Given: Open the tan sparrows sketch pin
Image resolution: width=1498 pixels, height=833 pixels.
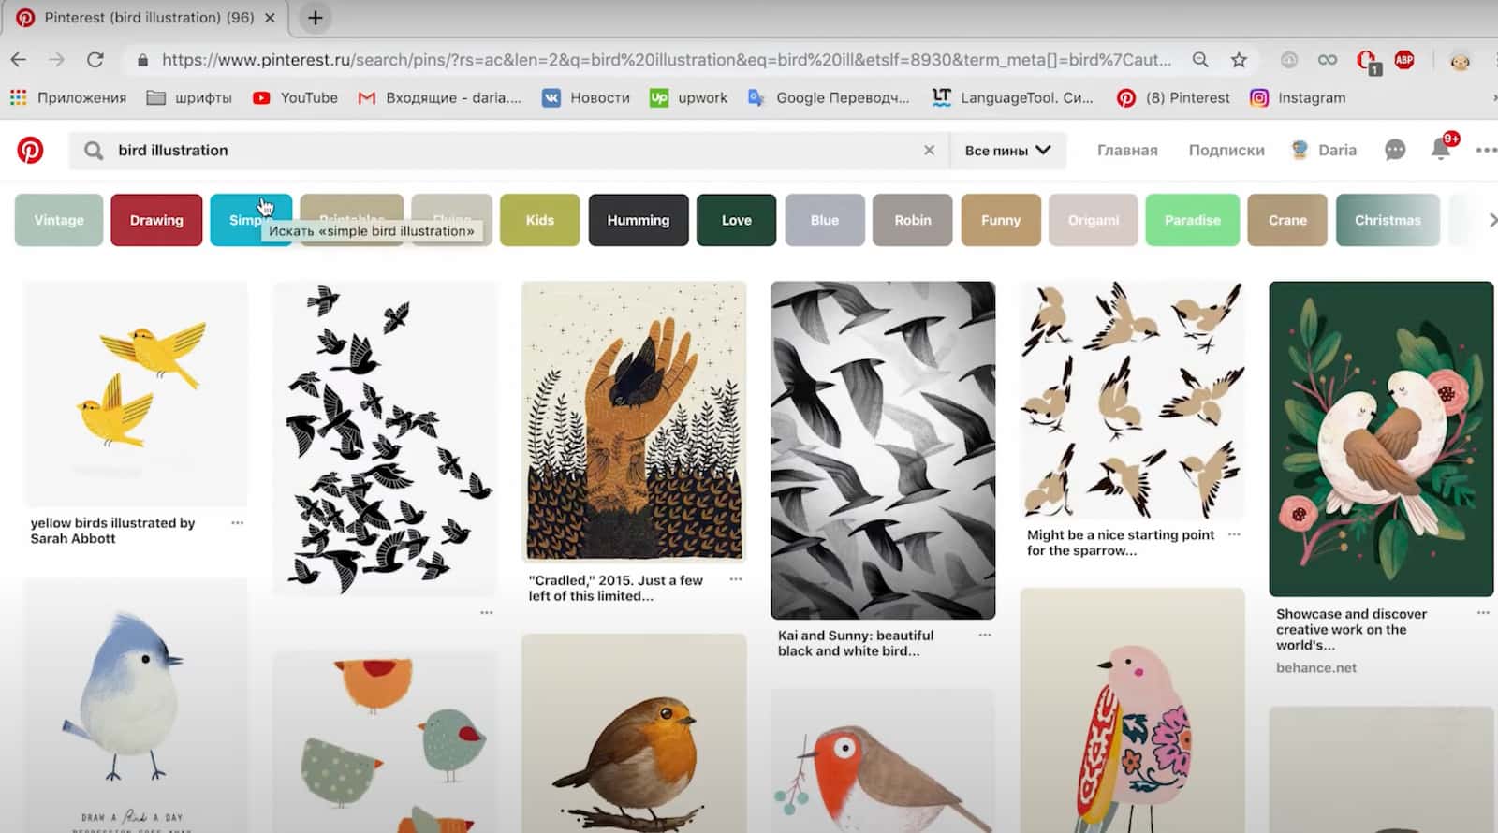Looking at the screenshot, I should coord(1132,400).
